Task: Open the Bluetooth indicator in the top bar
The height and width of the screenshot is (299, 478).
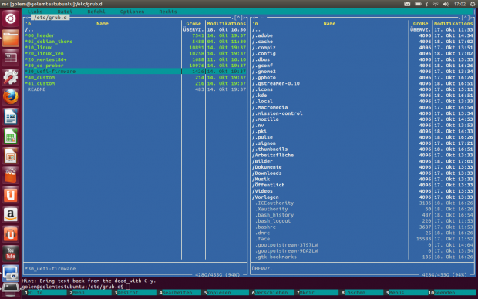Action: tap(426, 4)
